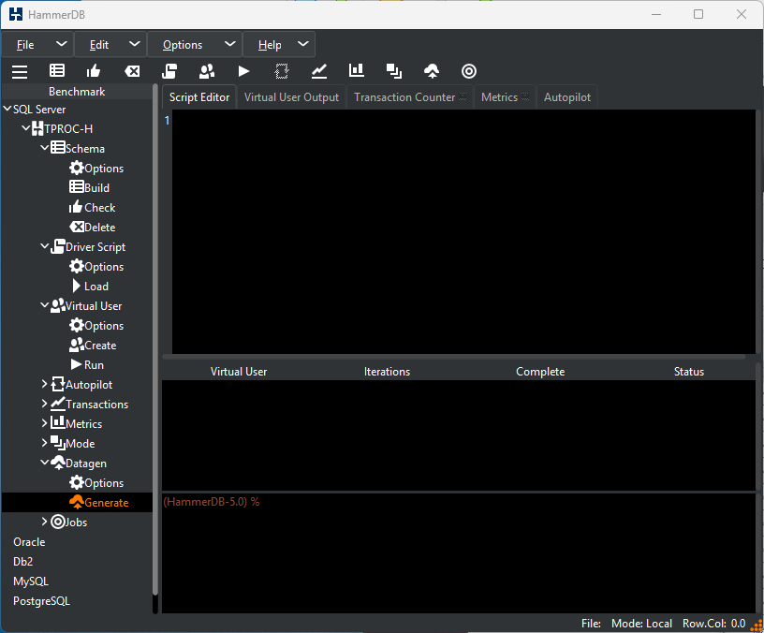Switch to the Transaction Counter tab
Image resolution: width=764 pixels, height=633 pixels.
coord(410,97)
